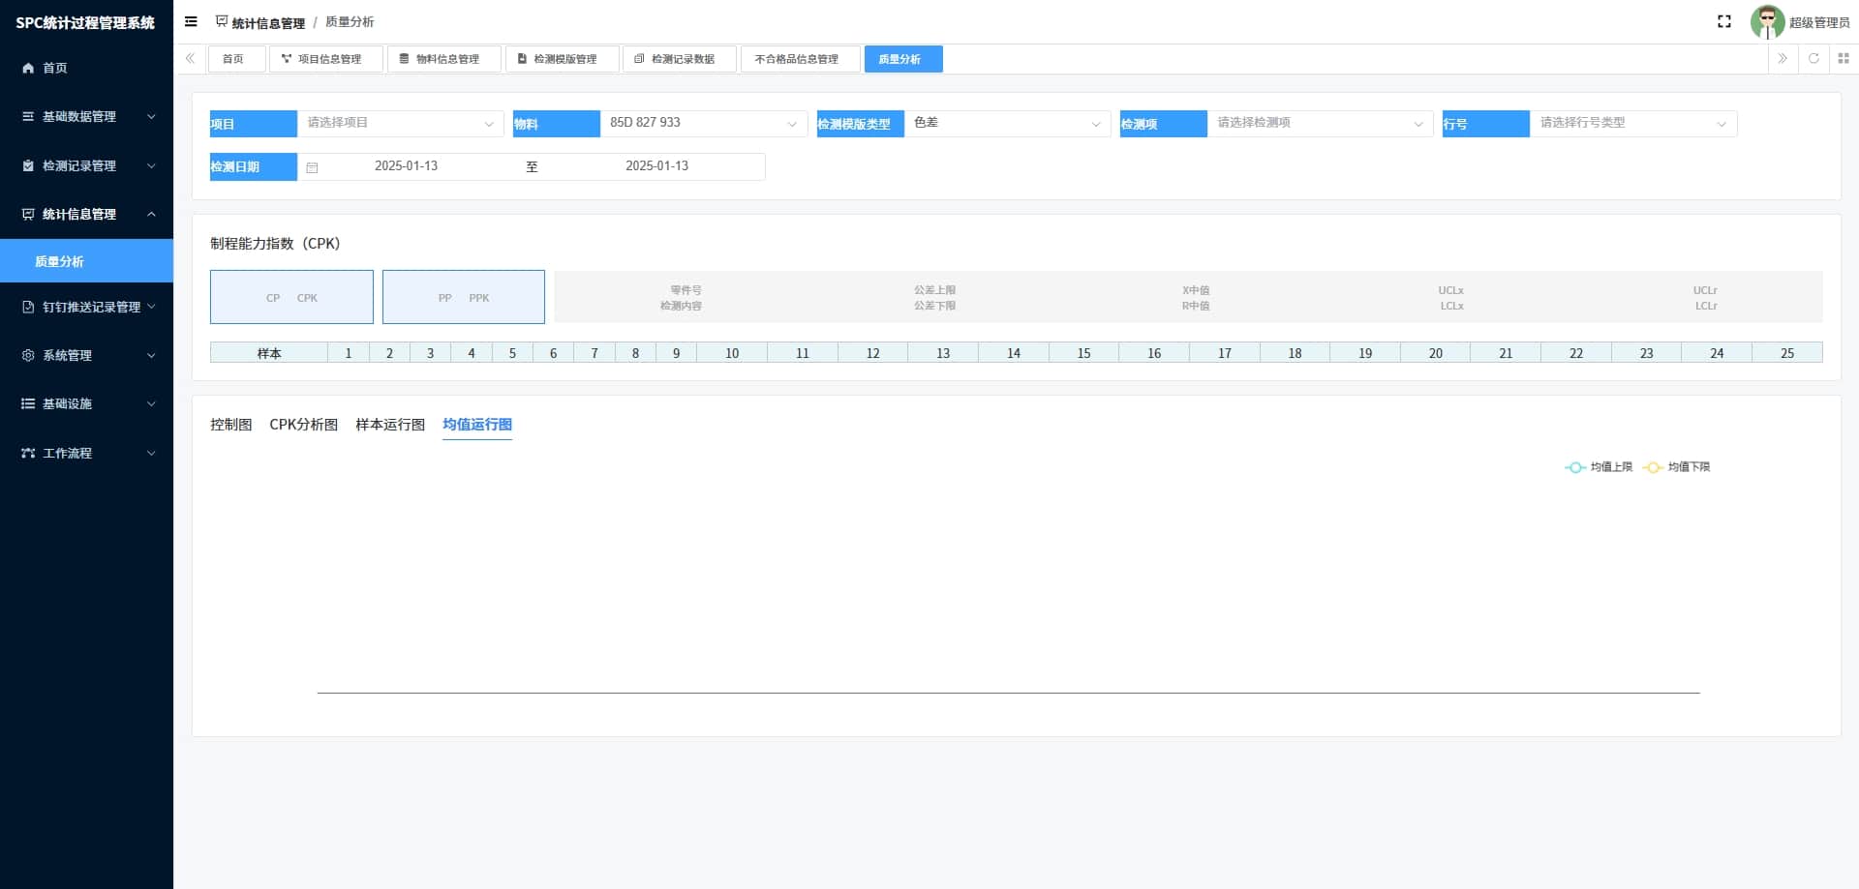Click the 基础设施 list icon

coord(28,403)
